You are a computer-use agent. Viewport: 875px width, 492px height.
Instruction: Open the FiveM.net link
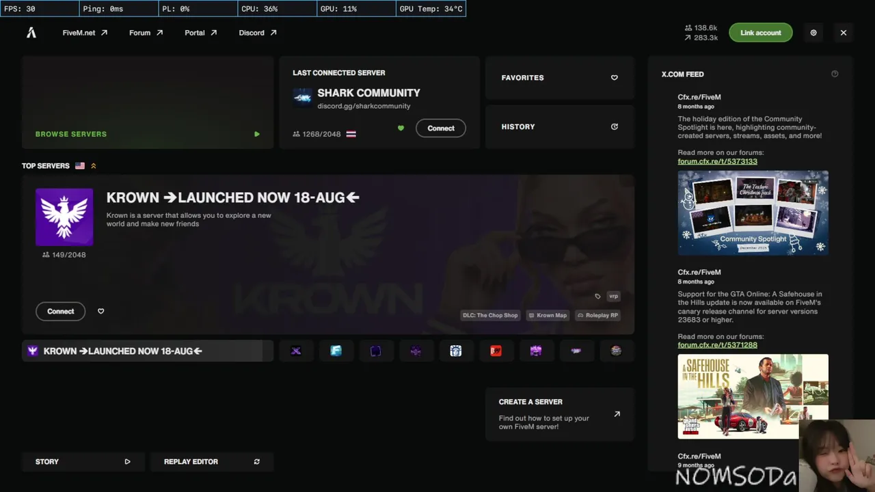click(85, 33)
